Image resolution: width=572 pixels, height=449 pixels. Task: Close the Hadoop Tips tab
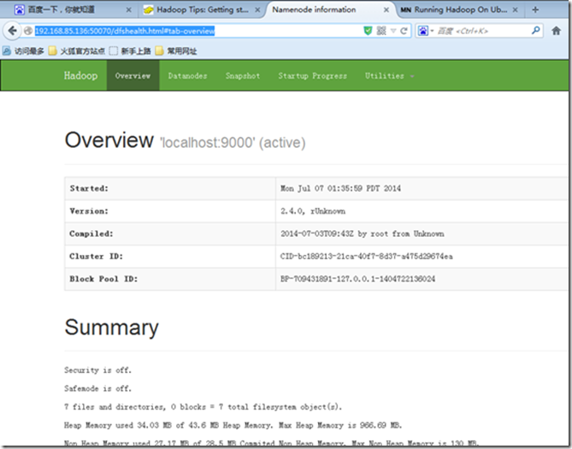(x=257, y=10)
